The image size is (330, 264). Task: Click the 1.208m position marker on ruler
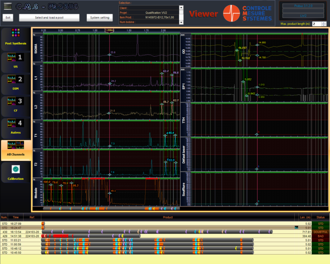pyautogui.click(x=109, y=31)
